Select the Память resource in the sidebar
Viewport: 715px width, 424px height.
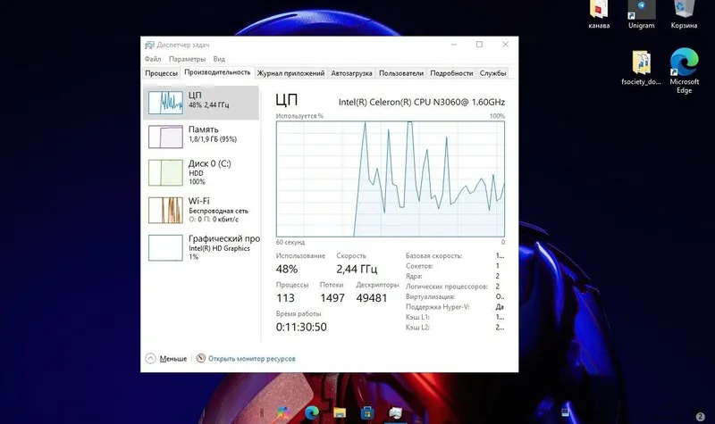[201, 137]
